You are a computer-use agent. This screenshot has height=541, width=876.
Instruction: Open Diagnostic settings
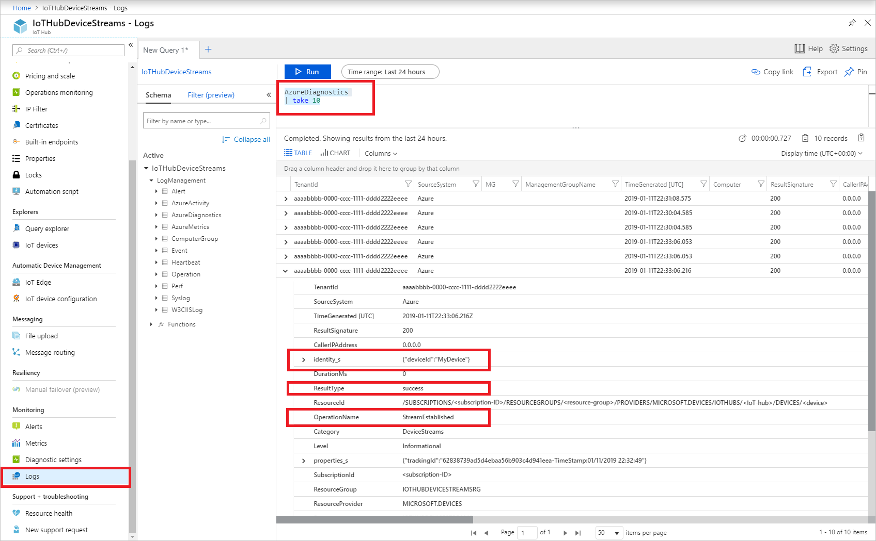[x=53, y=460]
